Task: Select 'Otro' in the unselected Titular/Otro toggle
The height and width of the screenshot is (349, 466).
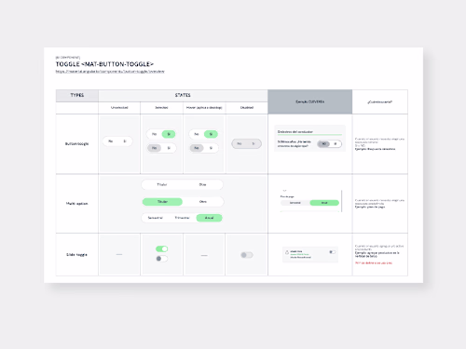Action: click(202, 184)
